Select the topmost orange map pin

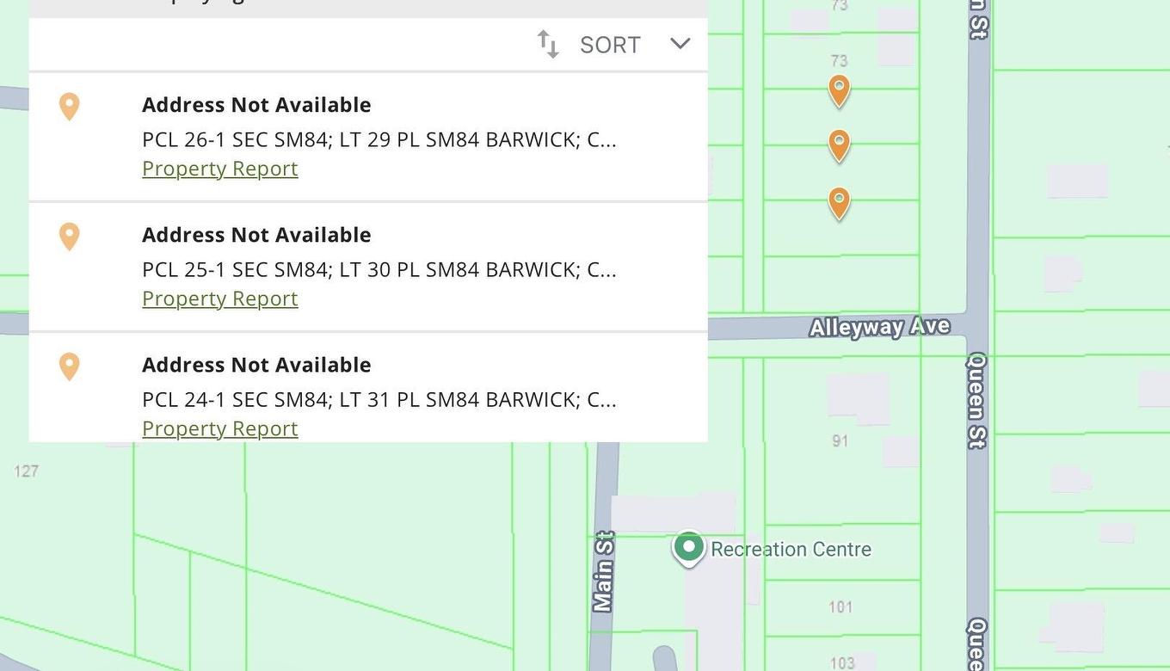[839, 89]
